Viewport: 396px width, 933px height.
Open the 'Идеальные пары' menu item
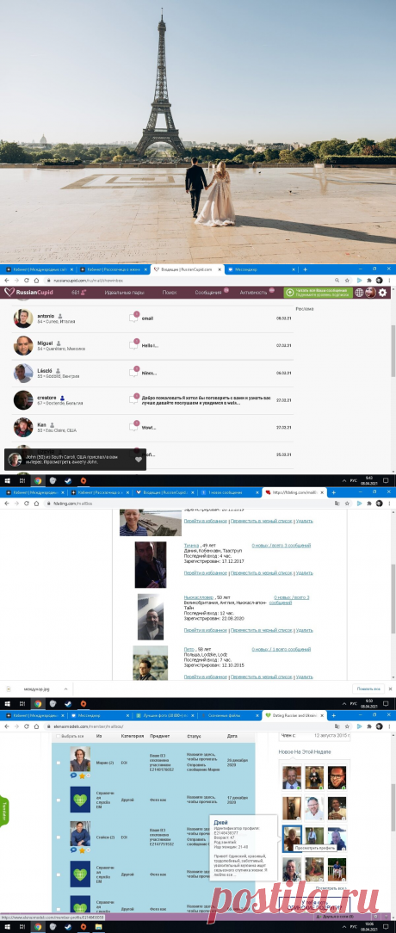(125, 292)
